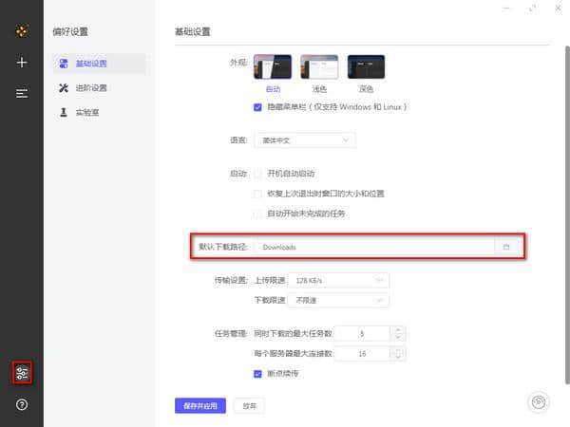This screenshot has width=570, height=427.
Task: Disable the 断点续传 checkbox
Action: 258,374
